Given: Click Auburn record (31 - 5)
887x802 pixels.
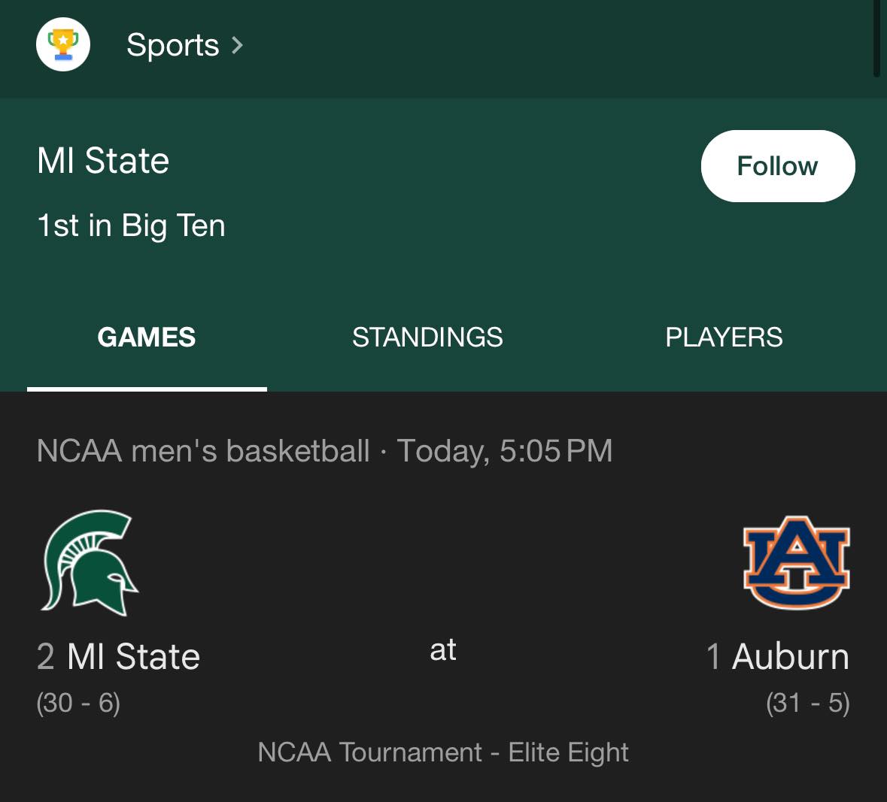Looking at the screenshot, I should coord(808,703).
